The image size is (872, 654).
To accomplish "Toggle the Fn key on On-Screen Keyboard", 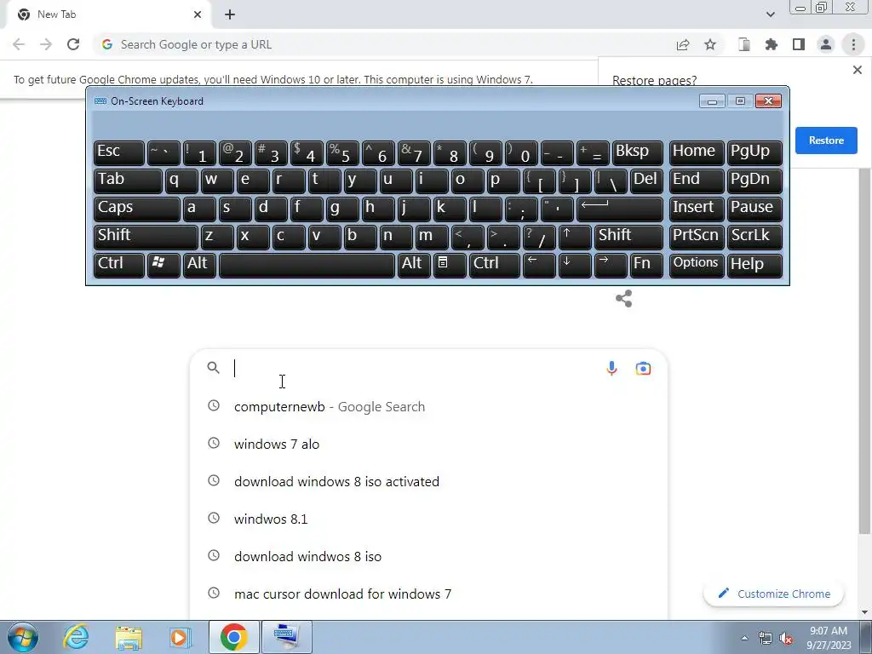I will coord(646,265).
